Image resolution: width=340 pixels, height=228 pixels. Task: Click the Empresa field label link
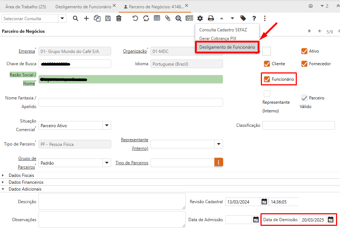tap(27, 51)
